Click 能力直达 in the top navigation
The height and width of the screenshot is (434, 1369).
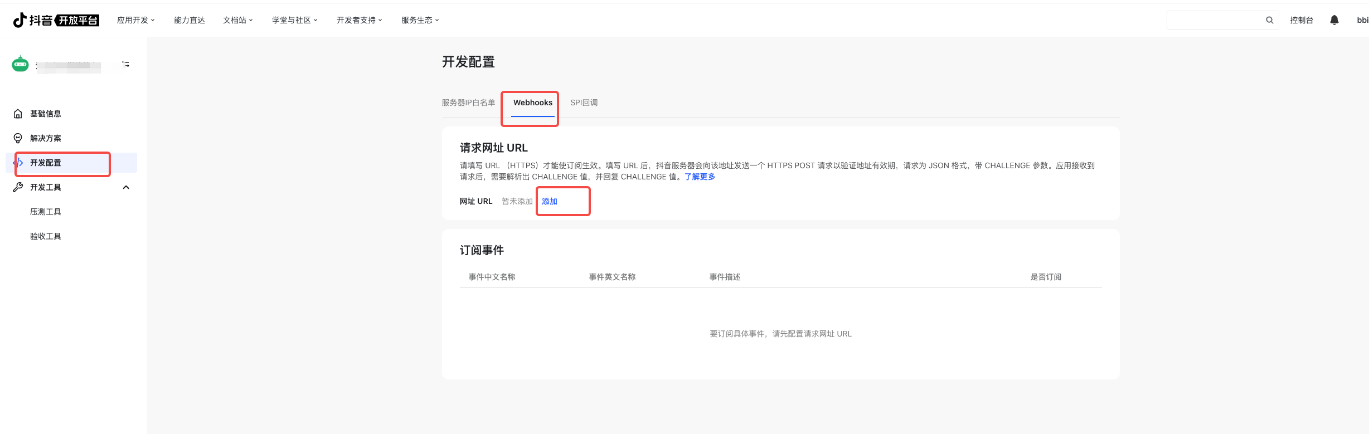point(190,20)
